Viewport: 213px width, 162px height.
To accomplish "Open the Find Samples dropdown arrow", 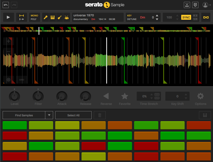I will click(x=49, y=115).
